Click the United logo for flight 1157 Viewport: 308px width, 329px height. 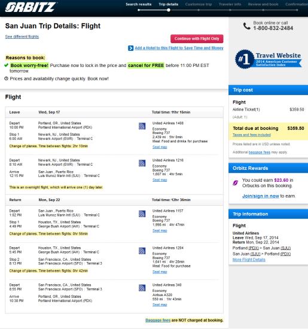142,214
